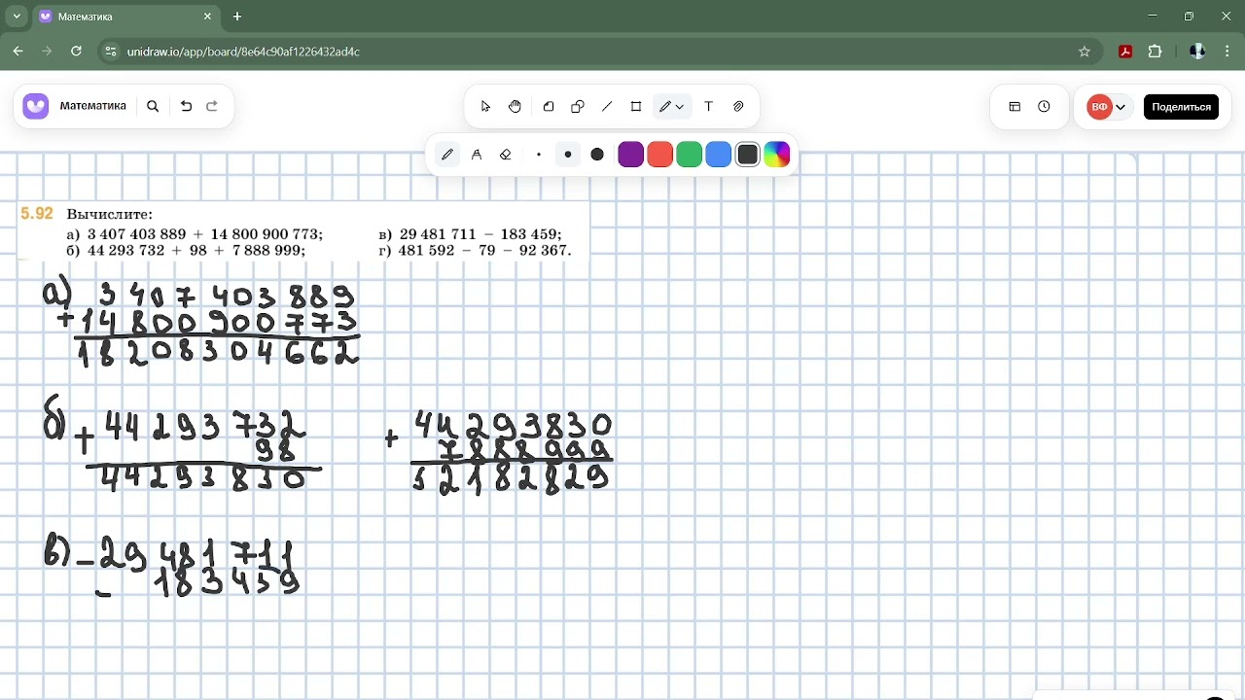The image size is (1245, 700).
Task: Open the board layout panel icon
Action: click(x=1014, y=107)
